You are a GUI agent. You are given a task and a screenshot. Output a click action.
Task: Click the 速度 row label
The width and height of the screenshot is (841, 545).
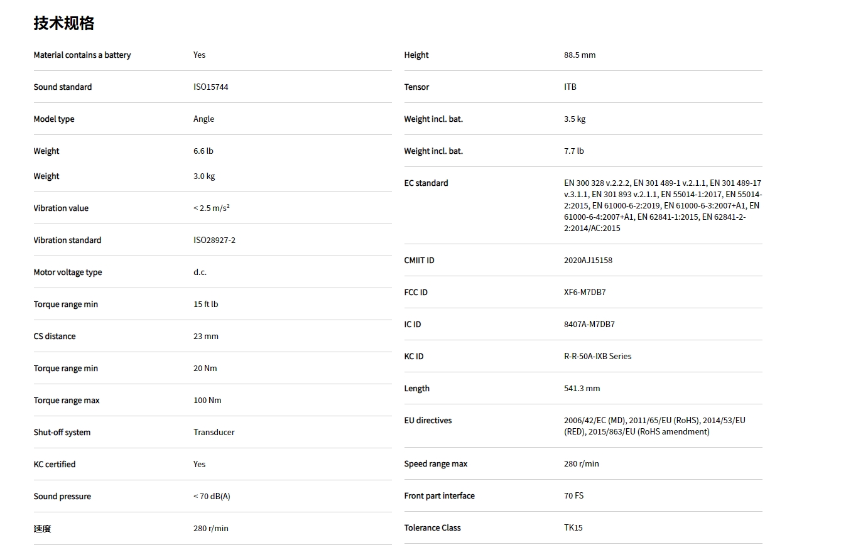[x=43, y=529]
